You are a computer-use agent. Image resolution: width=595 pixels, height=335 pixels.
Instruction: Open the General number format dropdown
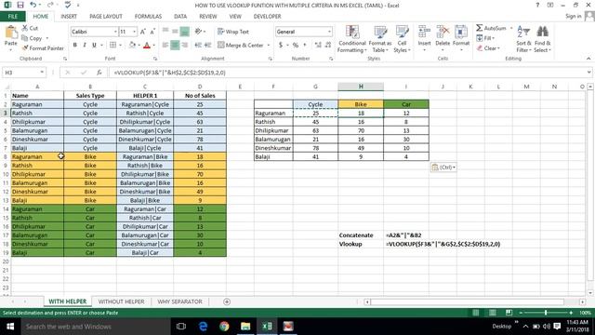[329, 32]
